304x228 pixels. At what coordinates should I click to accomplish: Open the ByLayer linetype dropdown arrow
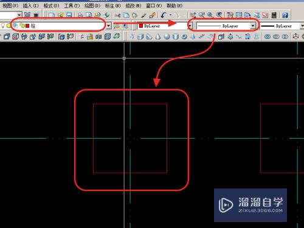tap(253, 26)
